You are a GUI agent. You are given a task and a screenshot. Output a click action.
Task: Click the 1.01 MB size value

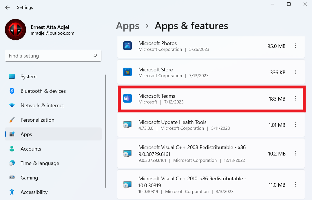click(277, 125)
